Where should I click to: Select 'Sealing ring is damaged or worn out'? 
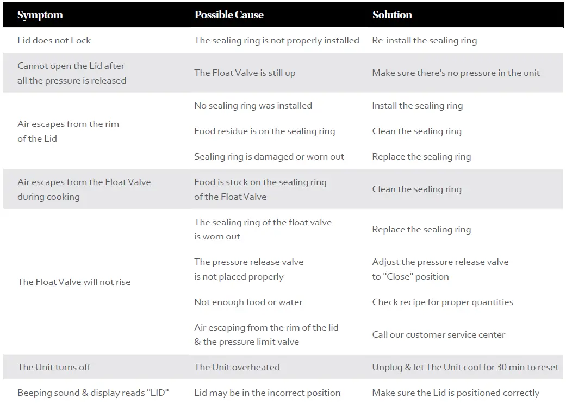click(269, 156)
